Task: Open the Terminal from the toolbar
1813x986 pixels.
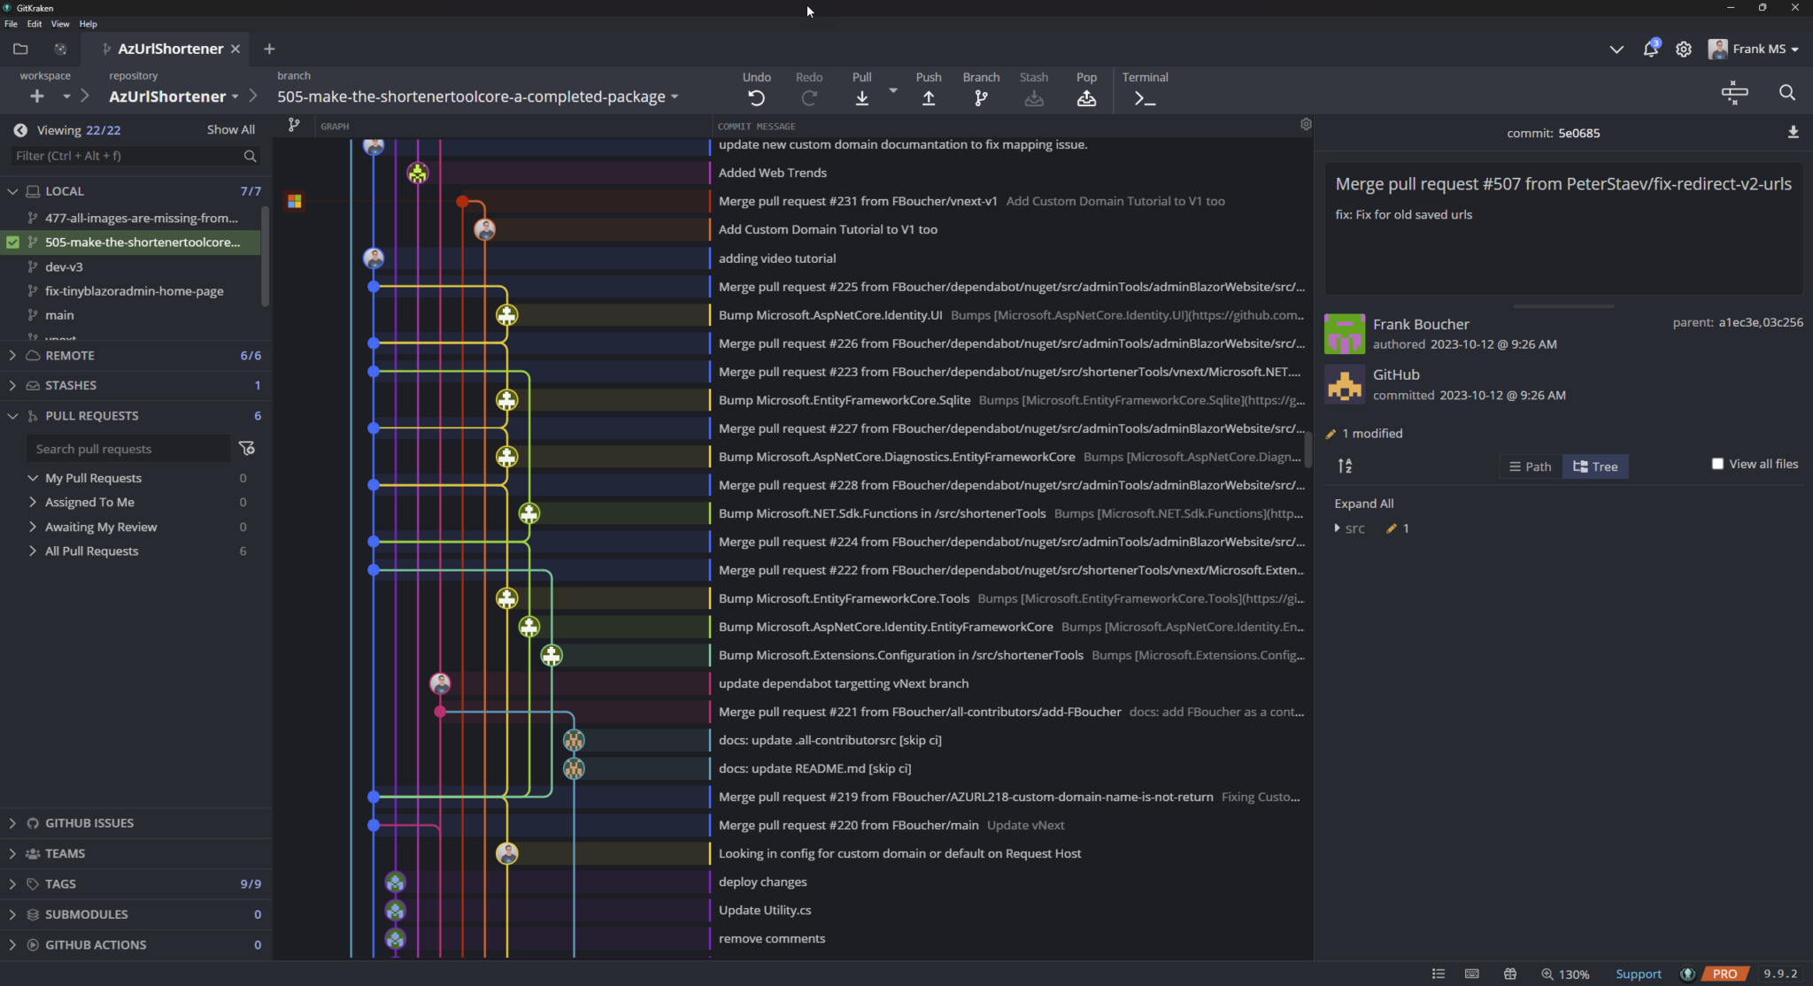Action: [1143, 97]
